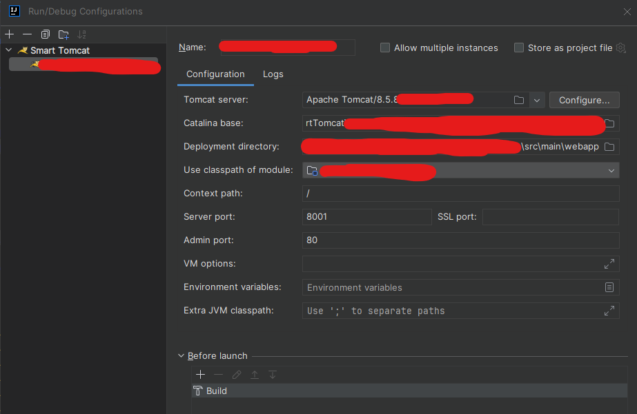Select the Build row in Before launch
Viewport: 637px width, 414px height.
[409, 391]
